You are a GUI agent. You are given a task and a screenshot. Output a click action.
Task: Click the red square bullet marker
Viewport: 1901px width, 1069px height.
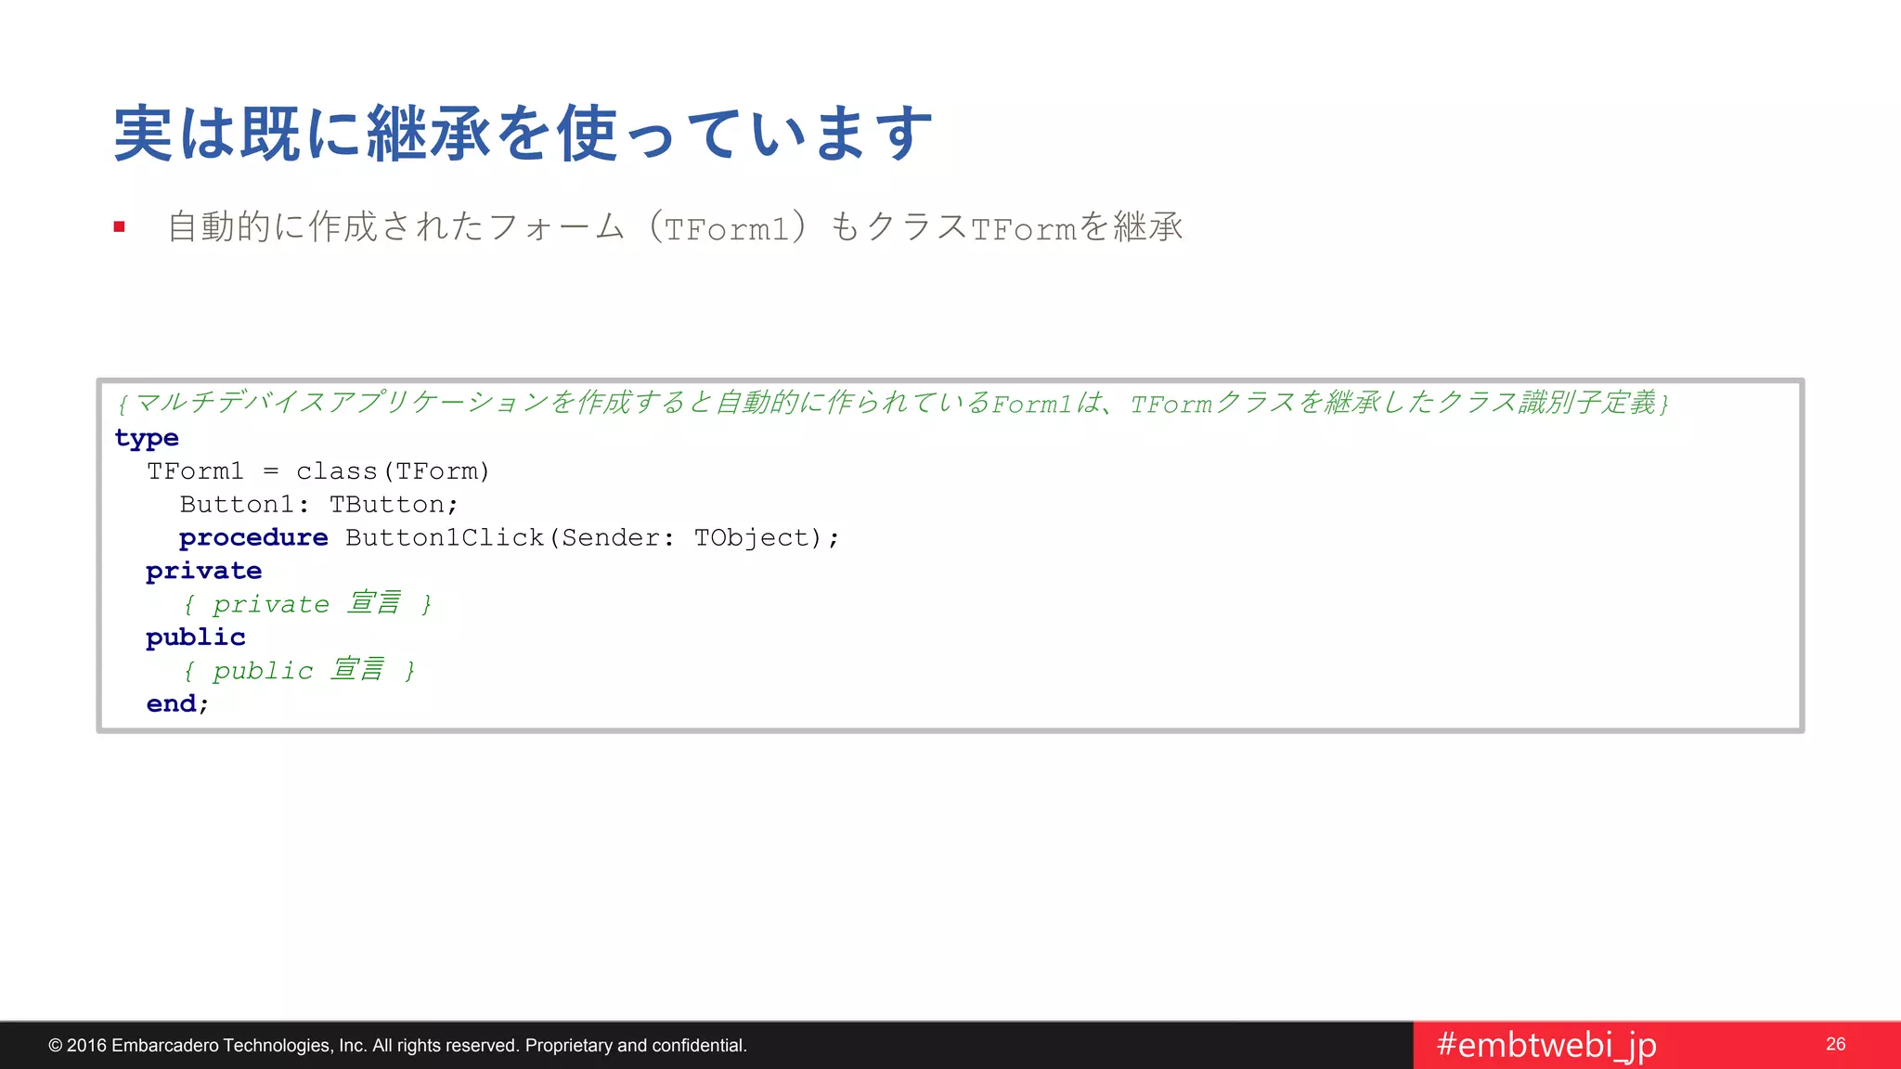pyautogui.click(x=119, y=226)
